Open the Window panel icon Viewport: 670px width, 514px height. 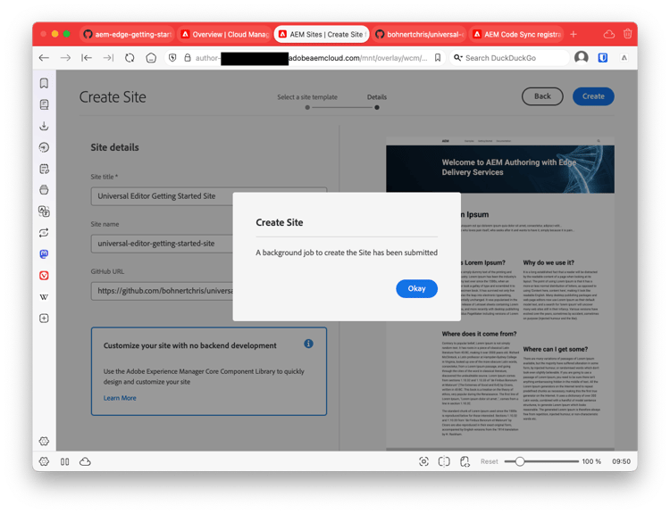[44, 190]
